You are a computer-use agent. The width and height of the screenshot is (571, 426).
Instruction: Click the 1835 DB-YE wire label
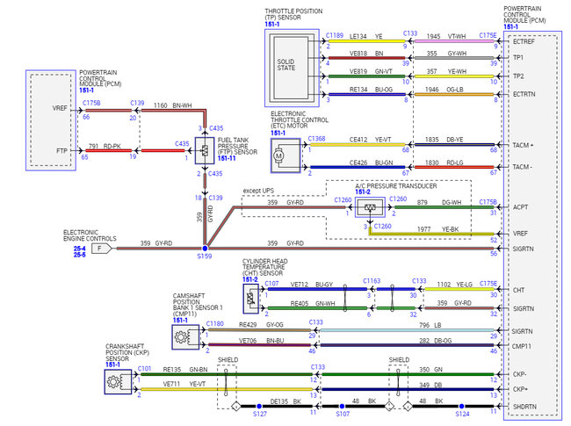pyautogui.click(x=444, y=140)
